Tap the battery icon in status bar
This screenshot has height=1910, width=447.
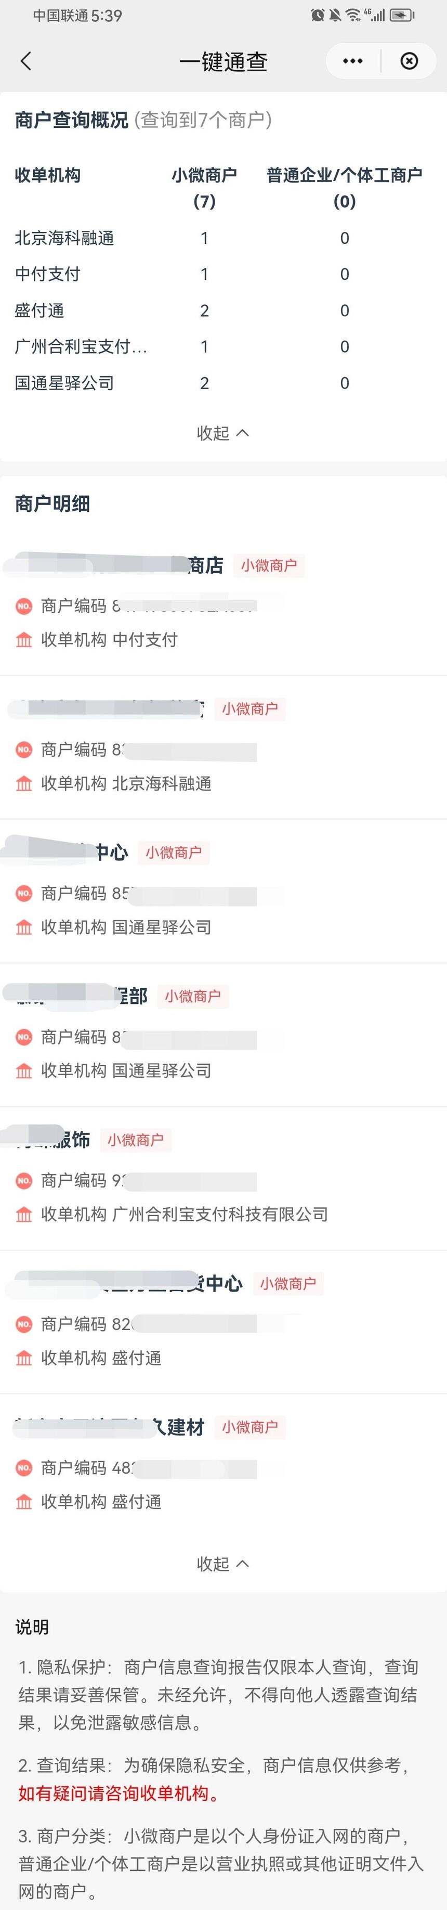[402, 15]
